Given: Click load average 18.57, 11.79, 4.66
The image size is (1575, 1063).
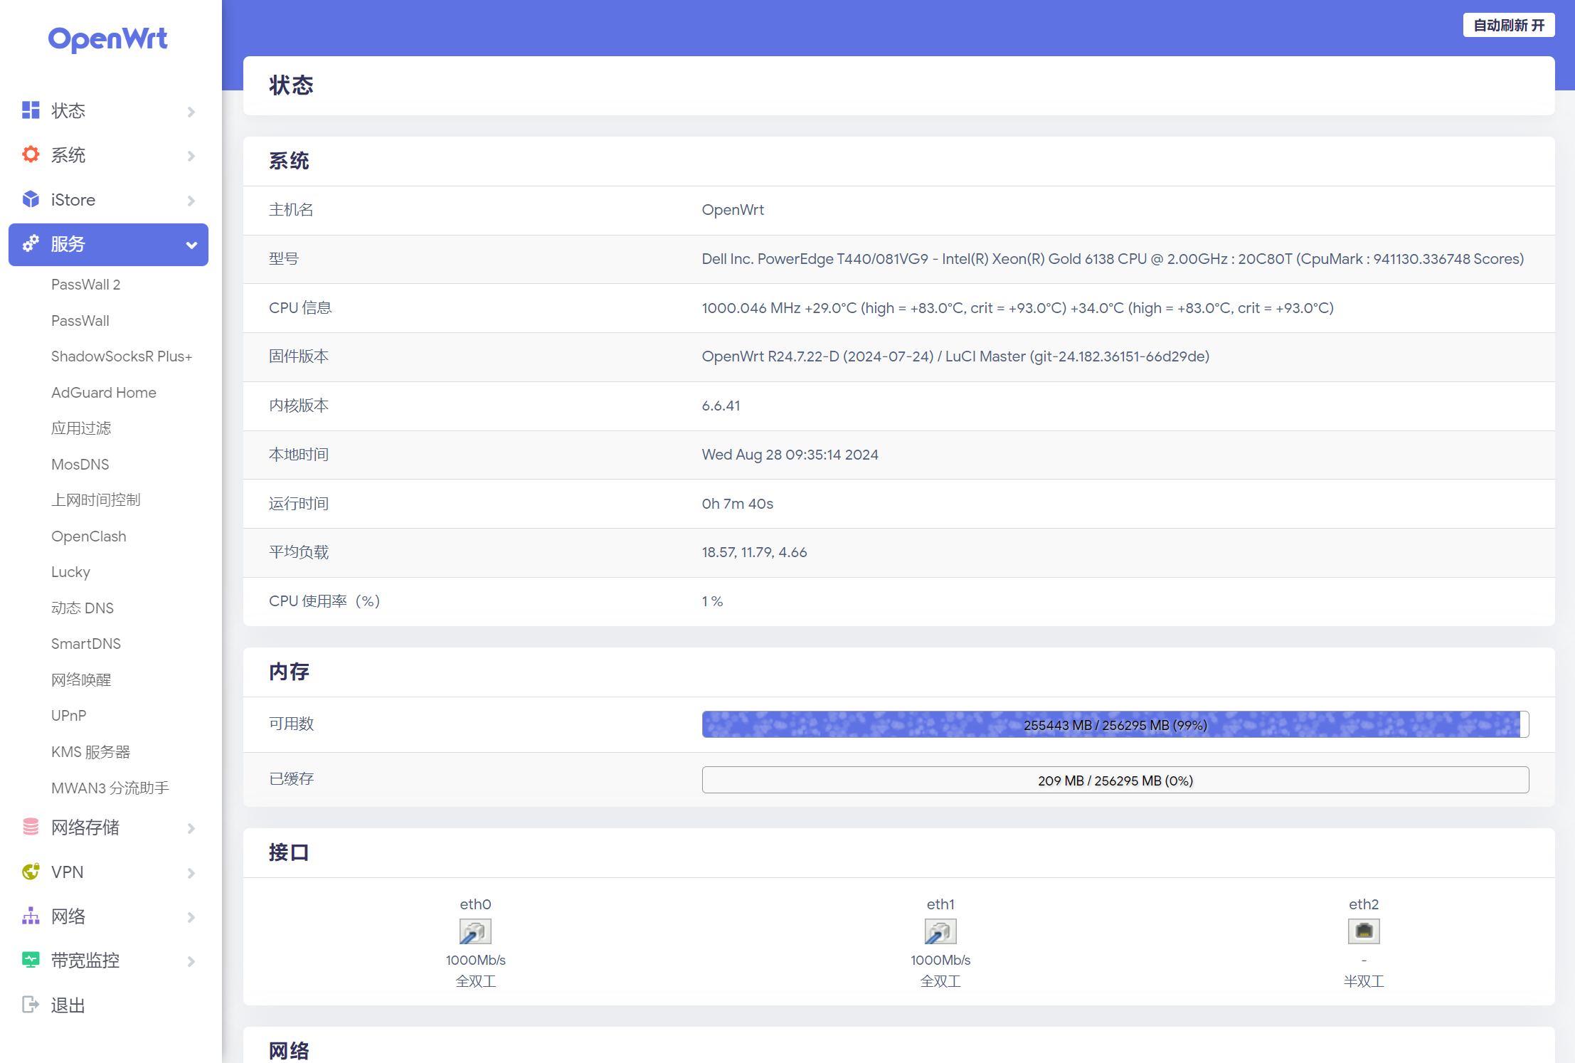Looking at the screenshot, I should [754, 552].
